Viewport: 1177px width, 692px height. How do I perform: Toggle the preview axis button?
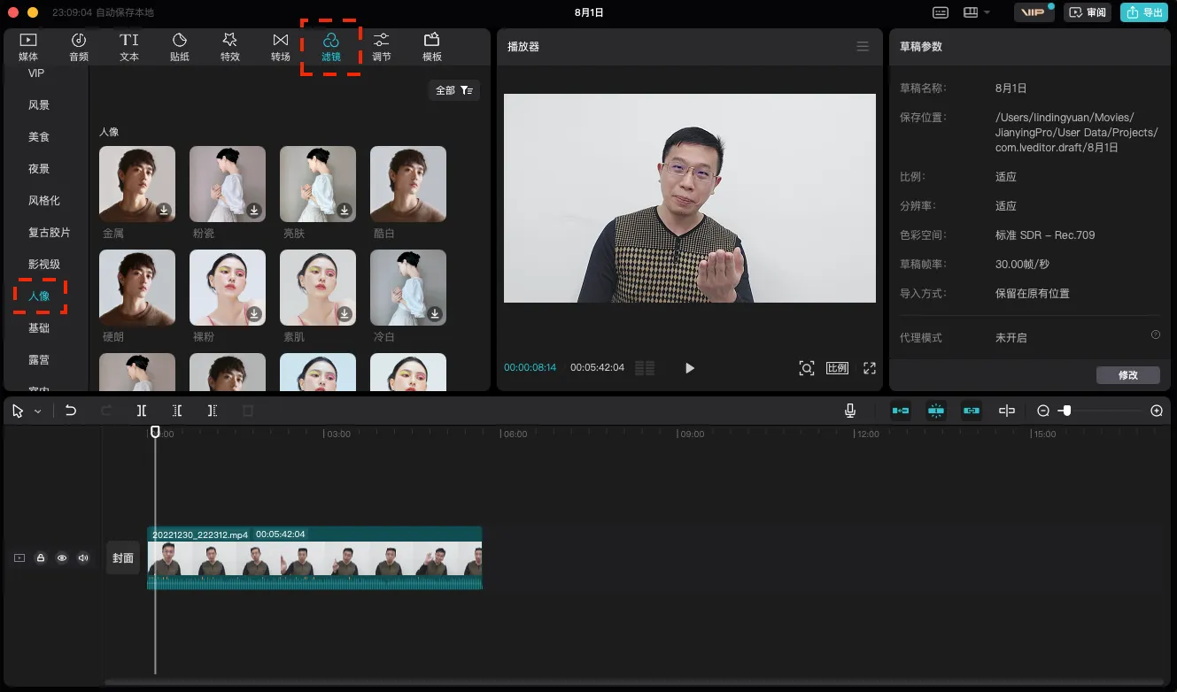(1007, 411)
